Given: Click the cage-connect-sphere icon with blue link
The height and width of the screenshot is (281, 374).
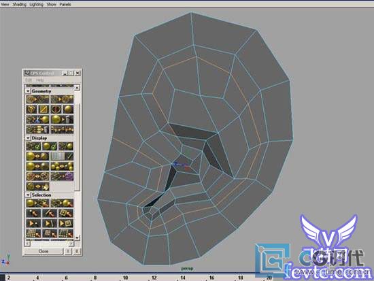Looking at the screenshot, I should (37, 119).
